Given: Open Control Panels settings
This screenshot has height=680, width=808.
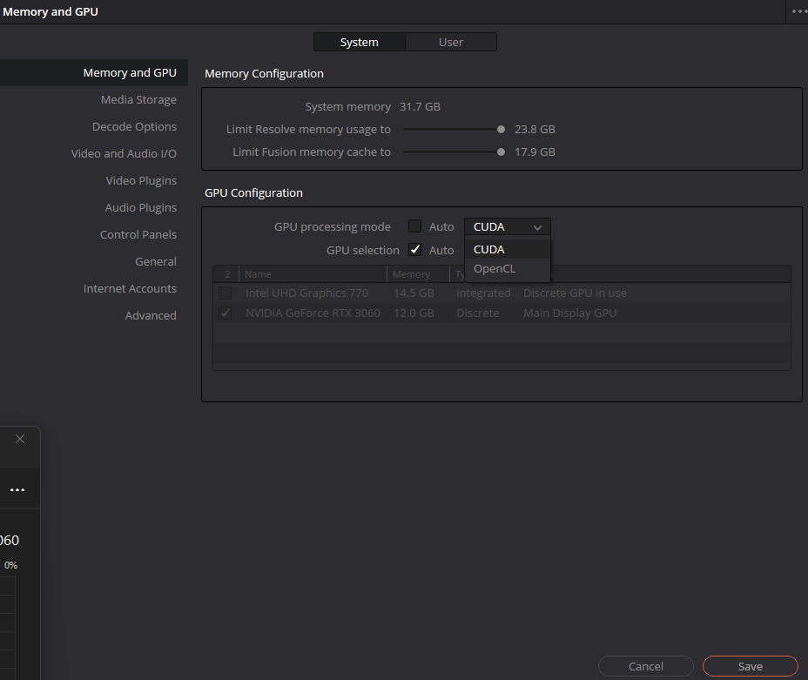Looking at the screenshot, I should click(138, 234).
